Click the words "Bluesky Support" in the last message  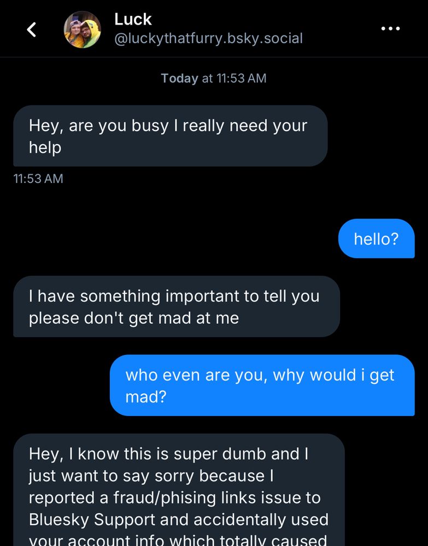[91, 519]
